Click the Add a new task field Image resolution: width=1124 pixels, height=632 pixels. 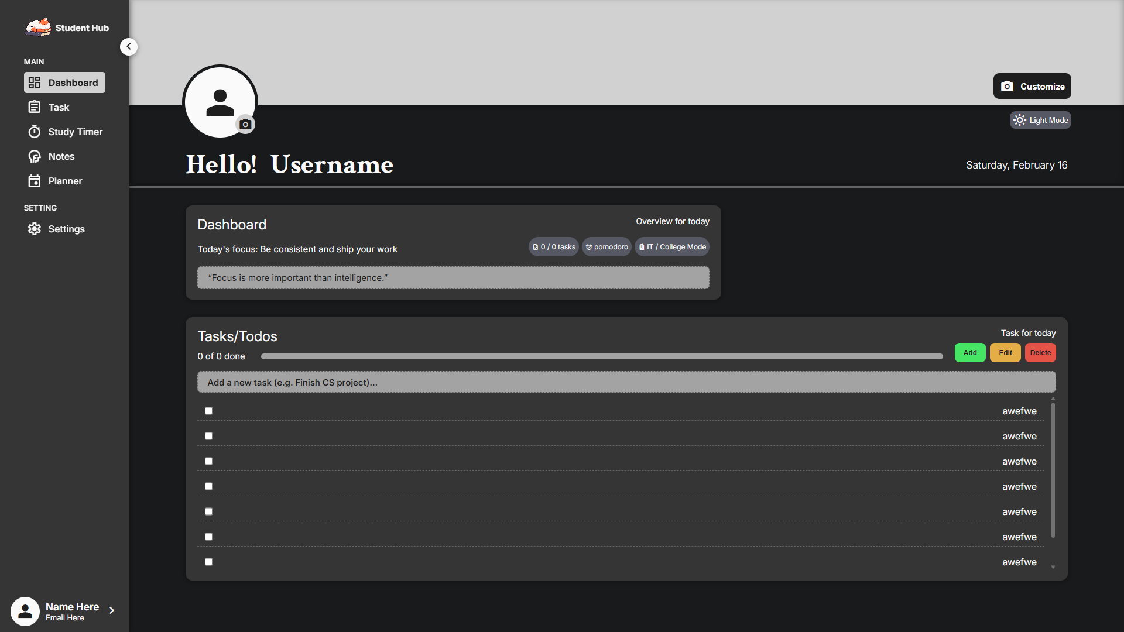(x=626, y=382)
